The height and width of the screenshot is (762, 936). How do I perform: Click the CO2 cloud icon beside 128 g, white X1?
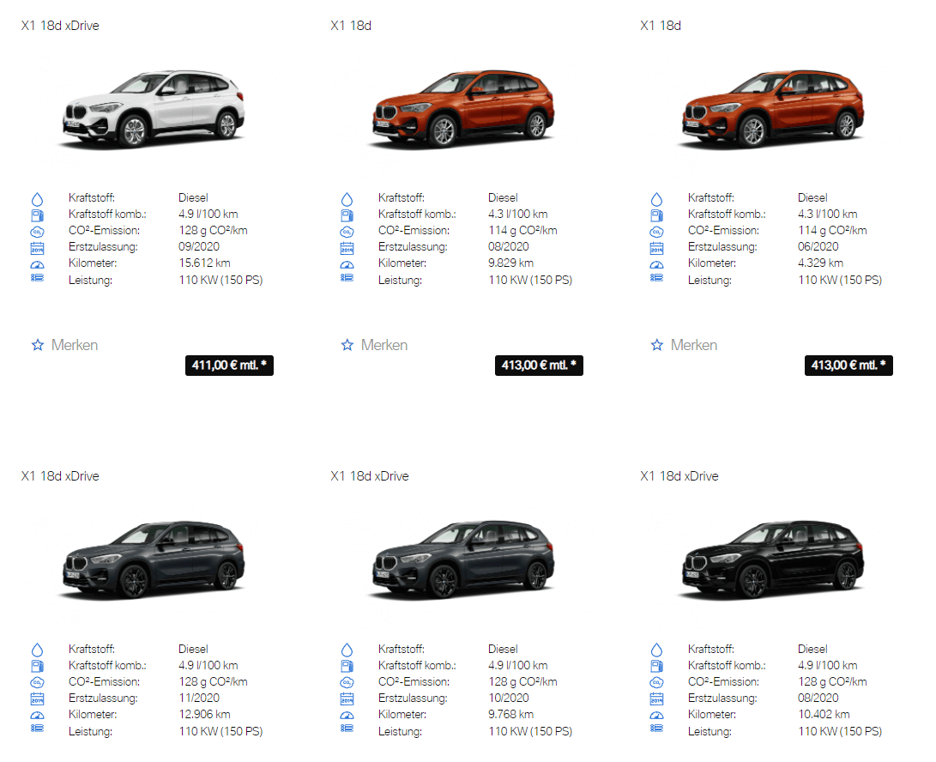[37, 232]
